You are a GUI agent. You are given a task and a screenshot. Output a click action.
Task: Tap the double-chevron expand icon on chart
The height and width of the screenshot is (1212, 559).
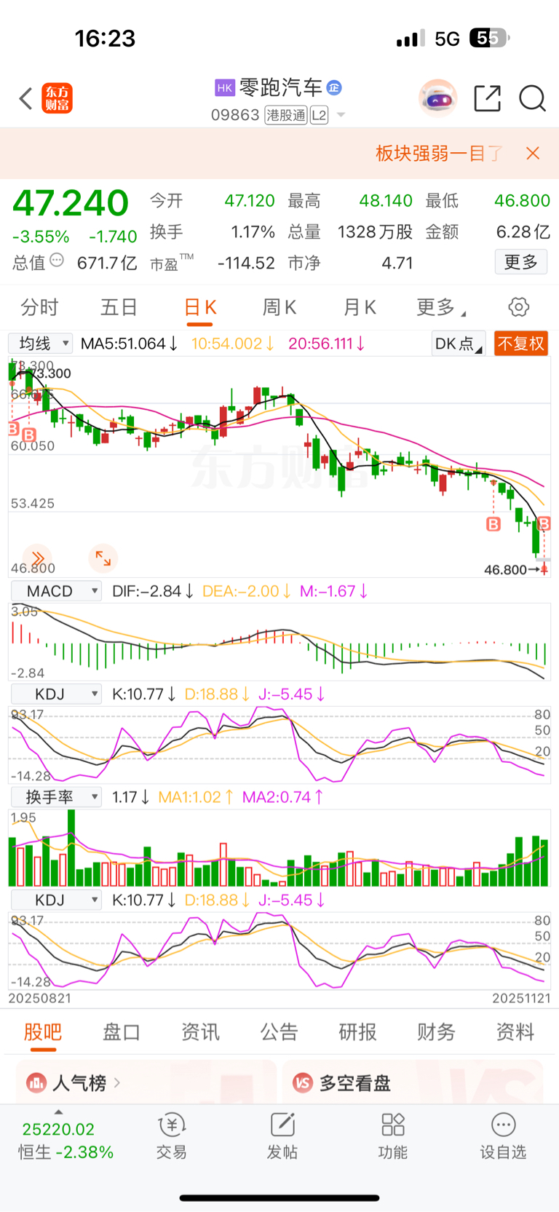(x=37, y=558)
